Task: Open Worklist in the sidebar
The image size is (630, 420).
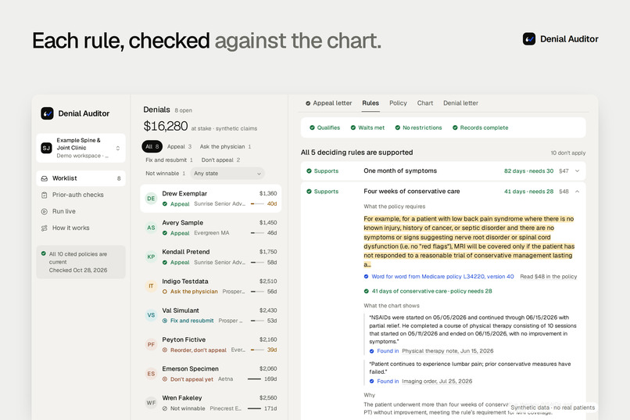Action: pos(81,178)
